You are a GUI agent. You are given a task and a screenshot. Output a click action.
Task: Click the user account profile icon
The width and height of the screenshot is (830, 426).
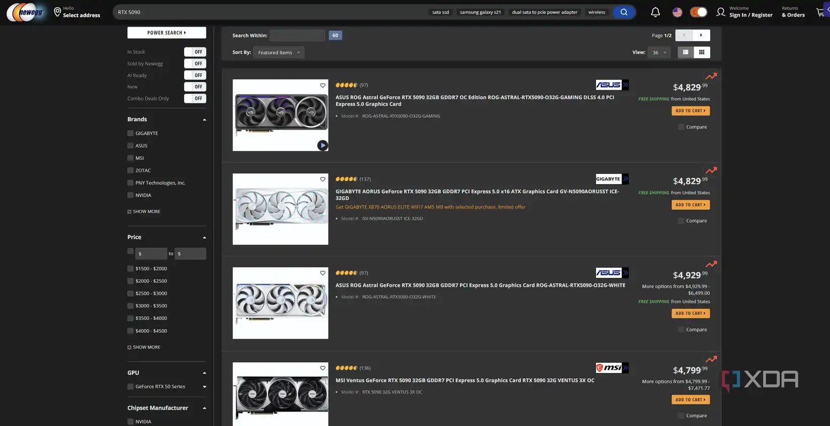coord(721,12)
